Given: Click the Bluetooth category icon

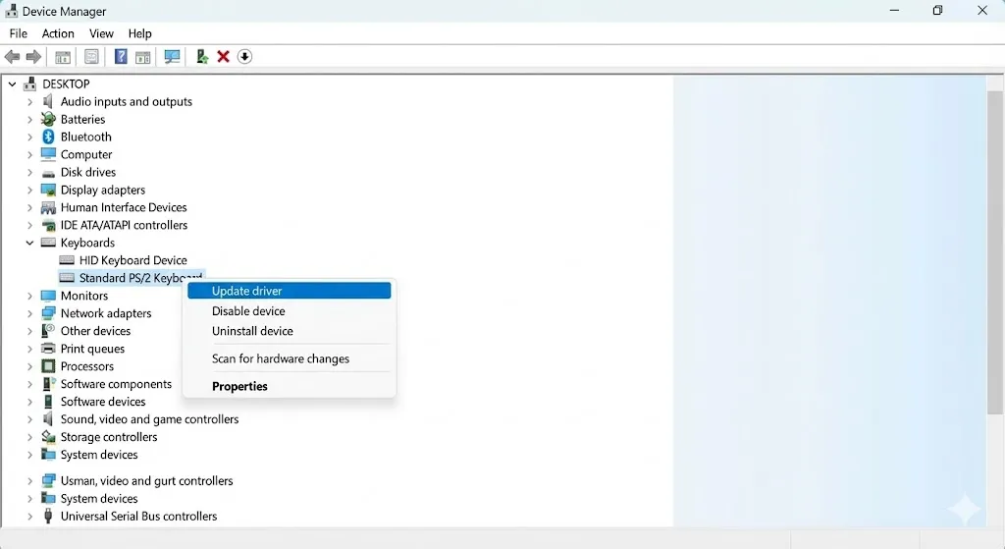Looking at the screenshot, I should point(48,137).
